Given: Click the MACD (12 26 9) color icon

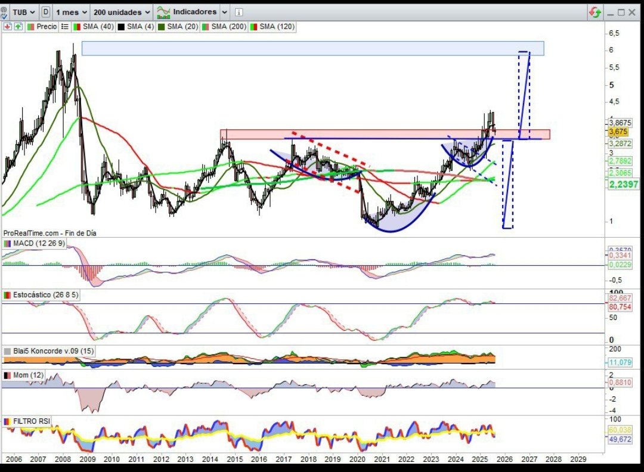Looking at the screenshot, I should [x=7, y=243].
